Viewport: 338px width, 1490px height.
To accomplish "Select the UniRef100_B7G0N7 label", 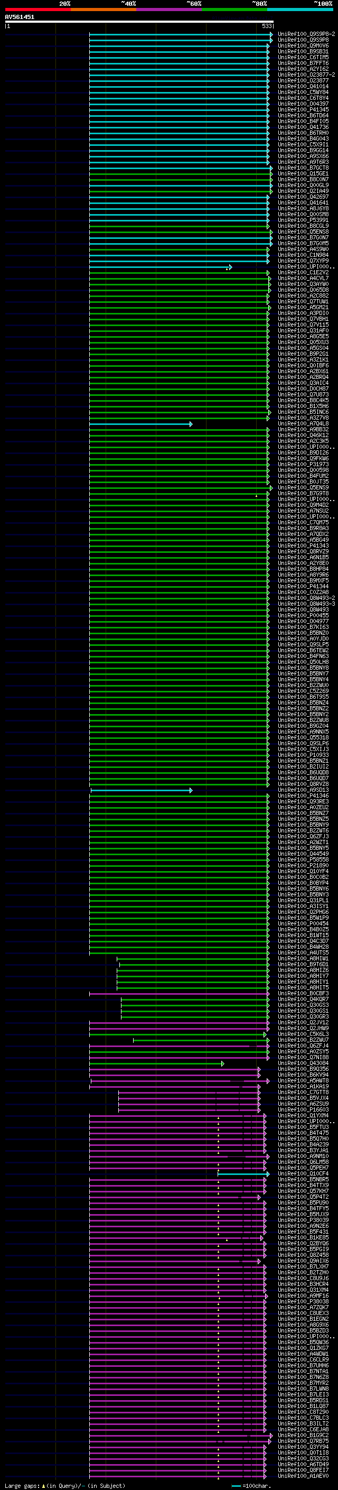I will pyautogui.click(x=303, y=238).
